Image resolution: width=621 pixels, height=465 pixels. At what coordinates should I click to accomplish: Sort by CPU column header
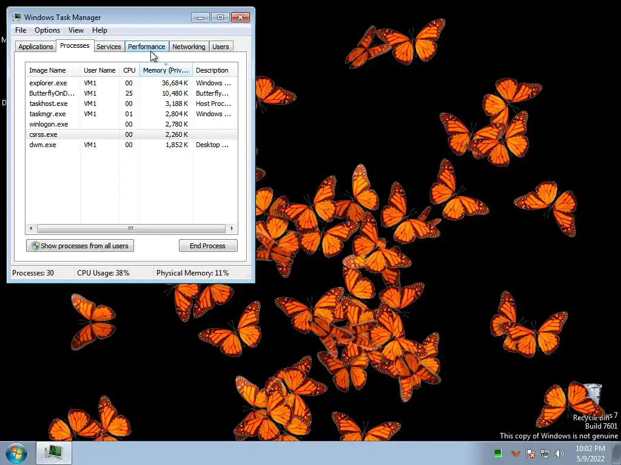(129, 70)
